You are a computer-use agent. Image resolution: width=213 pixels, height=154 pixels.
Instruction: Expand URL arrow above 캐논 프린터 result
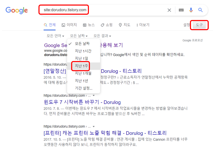pos(94,127)
